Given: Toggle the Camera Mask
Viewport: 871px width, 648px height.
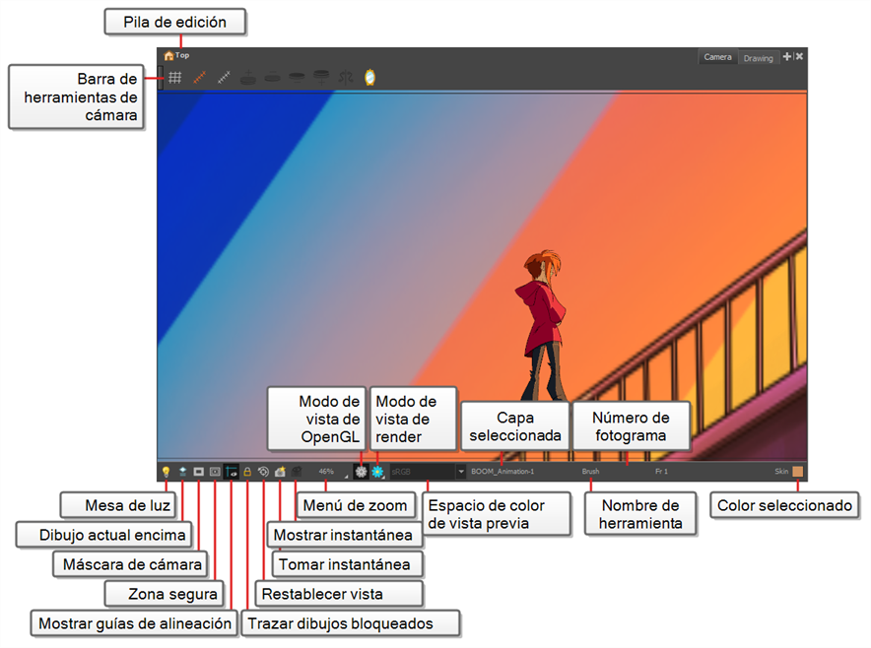Looking at the screenshot, I should click(x=198, y=472).
